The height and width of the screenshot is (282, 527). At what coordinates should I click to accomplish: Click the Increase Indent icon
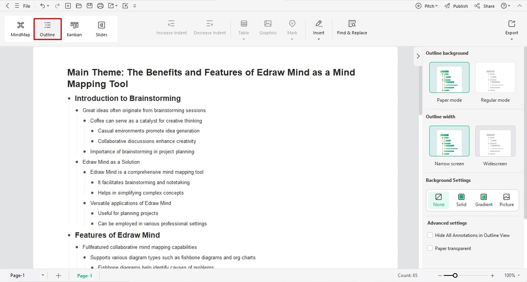pos(171,24)
